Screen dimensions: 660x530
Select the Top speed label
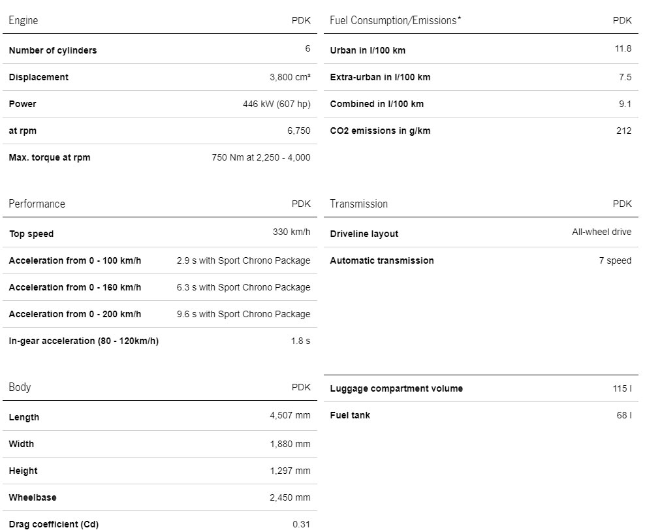click(x=31, y=234)
